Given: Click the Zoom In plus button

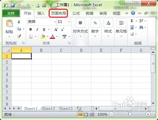Looking at the screenshot, I should pos(148,114).
